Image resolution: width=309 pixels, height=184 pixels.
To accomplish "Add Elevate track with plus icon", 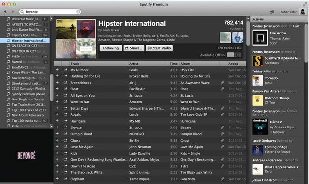I will 57,127.
